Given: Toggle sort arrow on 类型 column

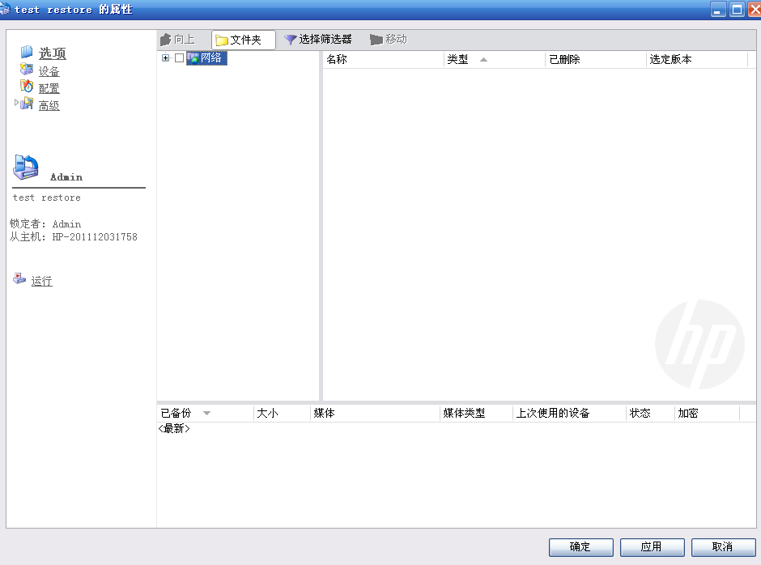Looking at the screenshot, I should (x=483, y=60).
